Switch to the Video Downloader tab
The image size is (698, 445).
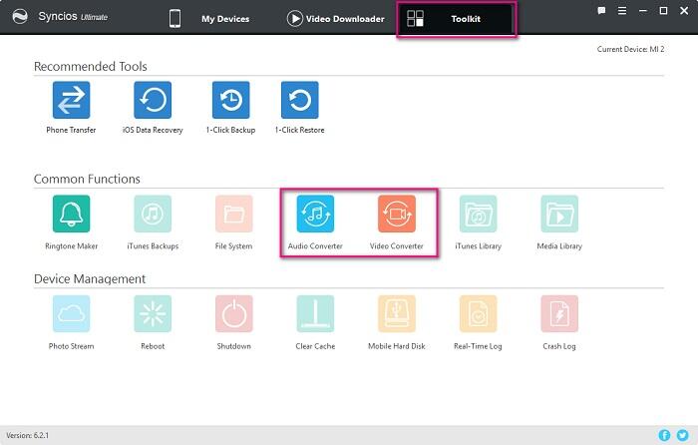[x=335, y=19]
